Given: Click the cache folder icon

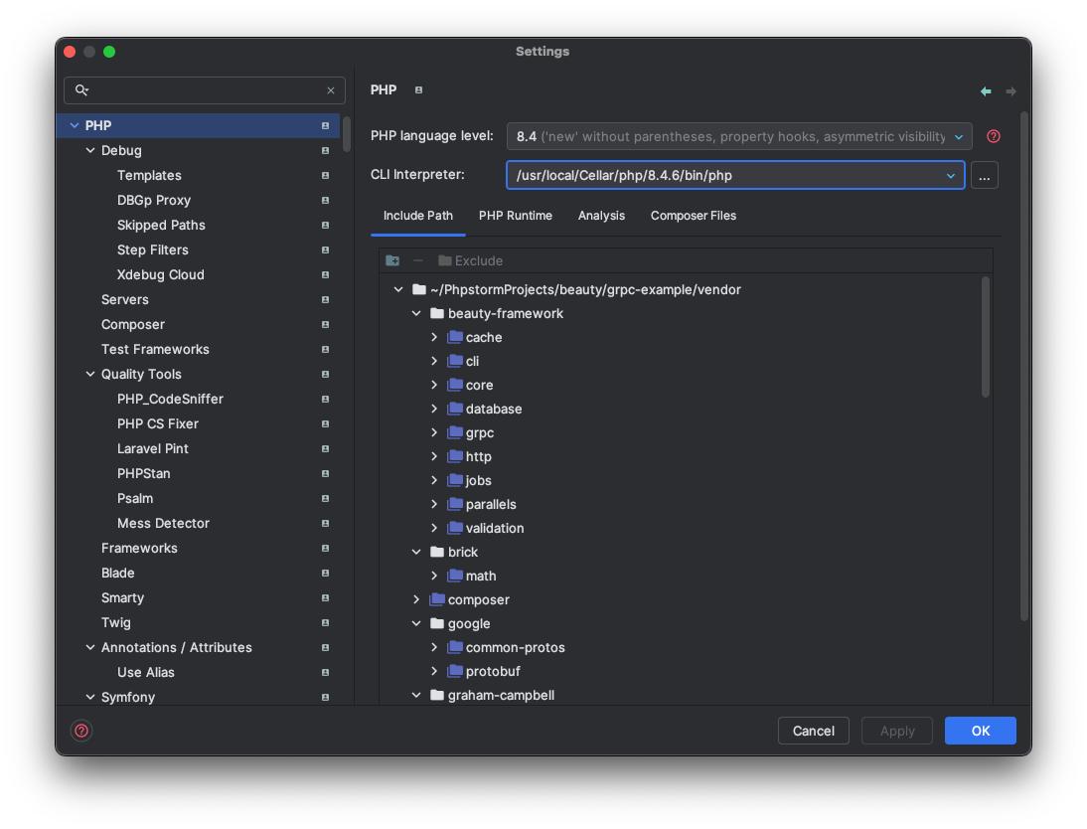Looking at the screenshot, I should pyautogui.click(x=455, y=337).
